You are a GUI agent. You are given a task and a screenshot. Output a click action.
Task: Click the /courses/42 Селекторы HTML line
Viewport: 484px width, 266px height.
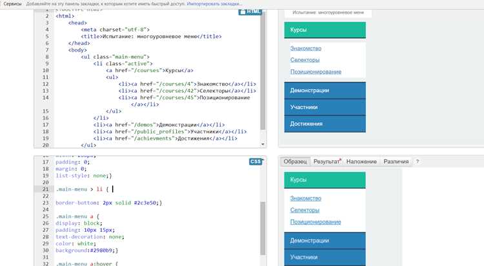187,91
